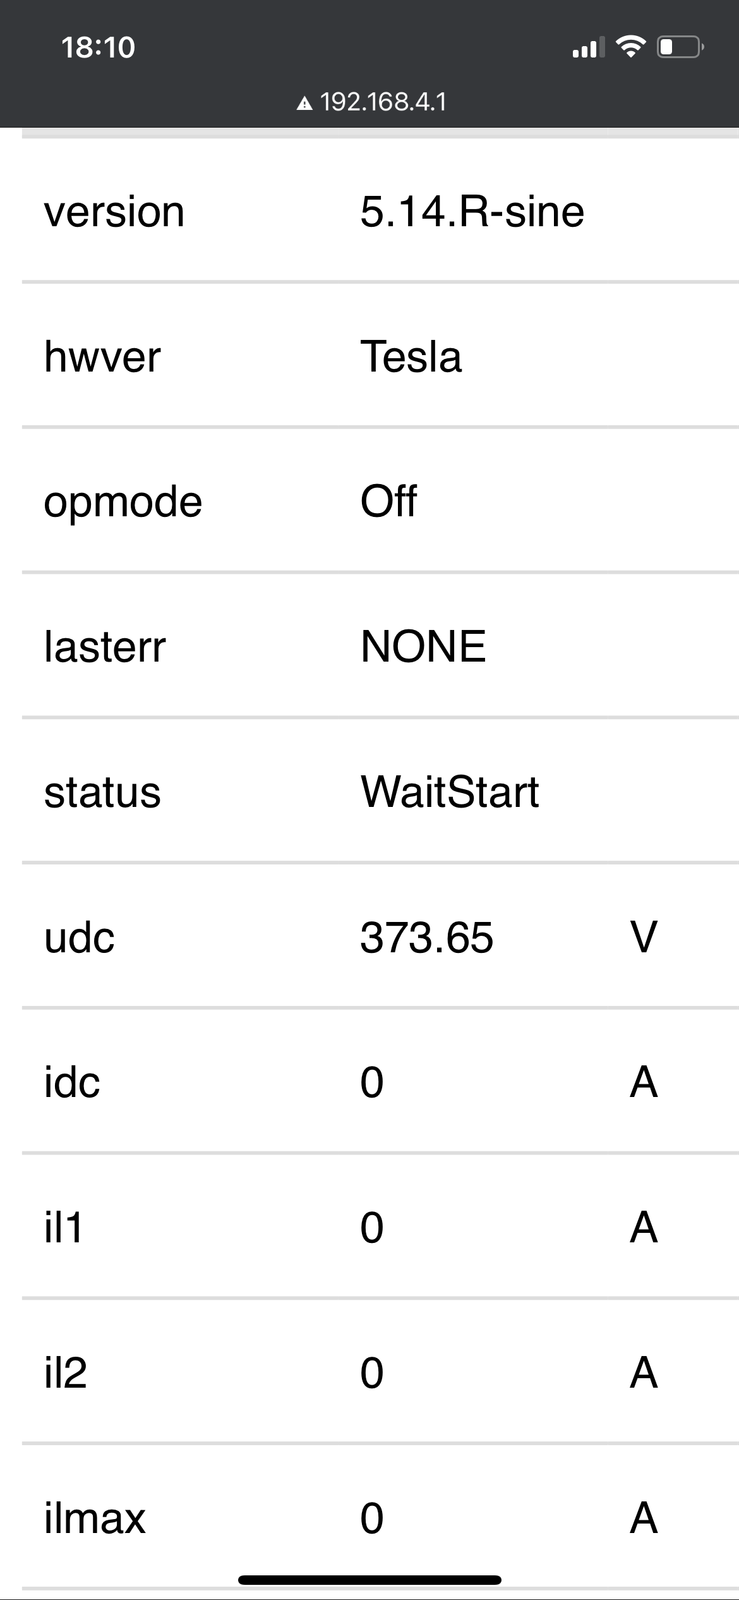Tap the cellular signal bars icon
The height and width of the screenshot is (1600, 739).
587,47
